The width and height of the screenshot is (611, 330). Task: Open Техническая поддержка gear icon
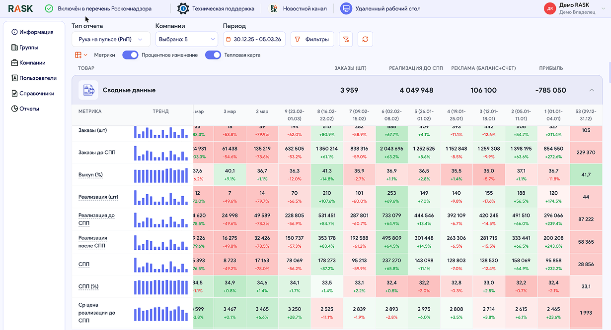183,8
